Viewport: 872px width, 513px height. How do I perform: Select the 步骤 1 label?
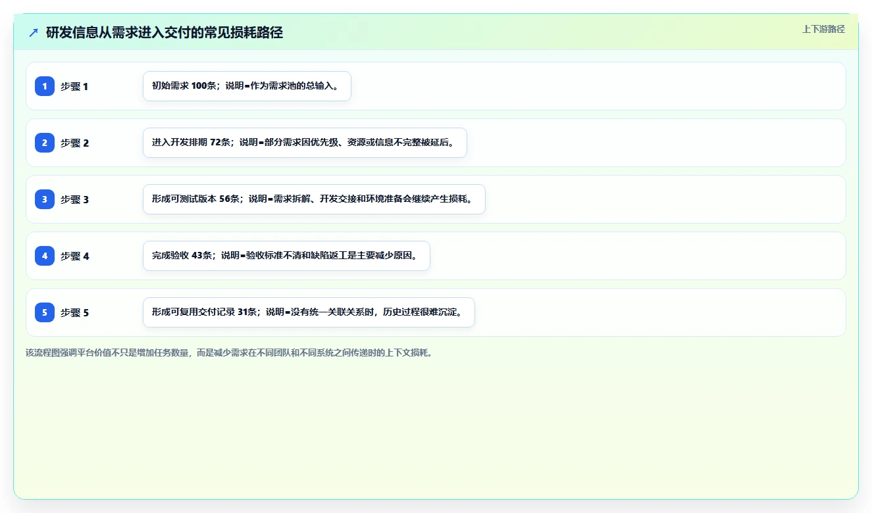click(74, 86)
